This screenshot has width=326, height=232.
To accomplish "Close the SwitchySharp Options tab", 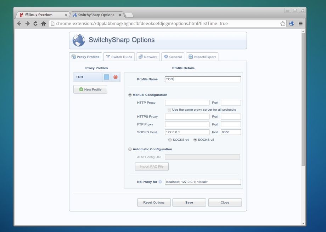I will coord(120,15).
